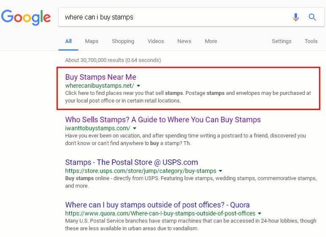This screenshot has width=326, height=237.
Task: Switch to the Maps tab
Action: (91, 41)
